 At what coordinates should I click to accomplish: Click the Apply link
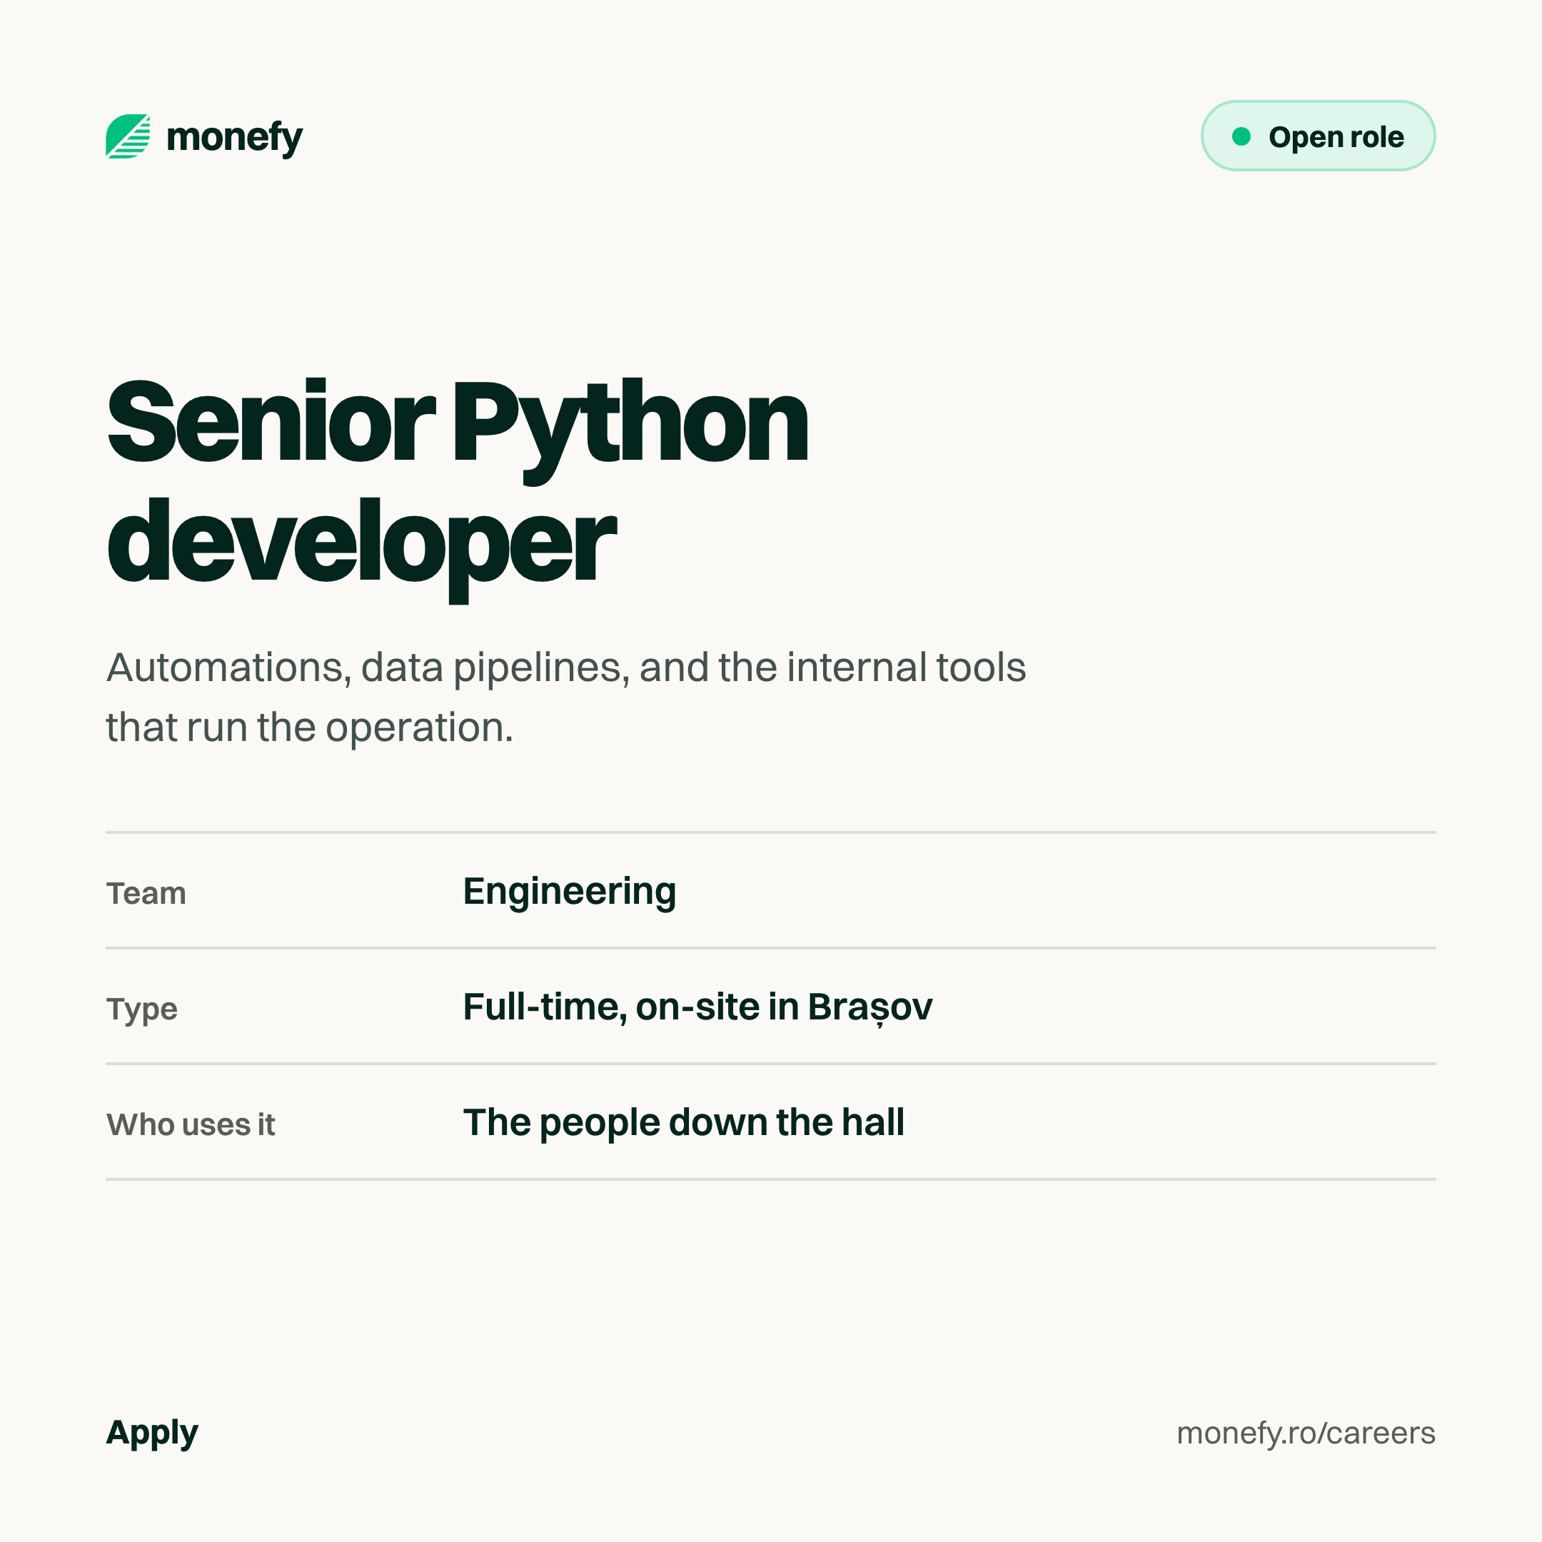151,1433
